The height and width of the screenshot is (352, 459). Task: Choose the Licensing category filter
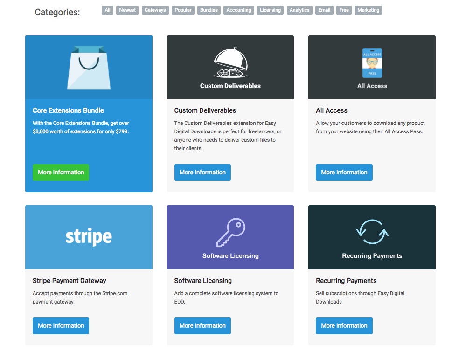click(x=270, y=10)
